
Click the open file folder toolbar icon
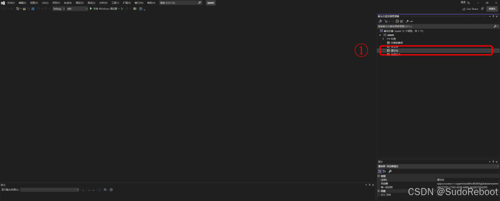pos(25,8)
